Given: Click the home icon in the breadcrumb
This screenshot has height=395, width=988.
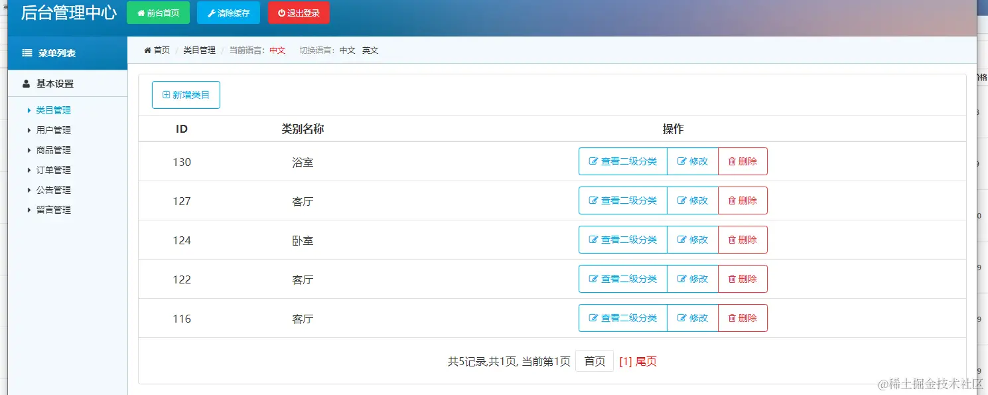Looking at the screenshot, I should click(x=147, y=50).
